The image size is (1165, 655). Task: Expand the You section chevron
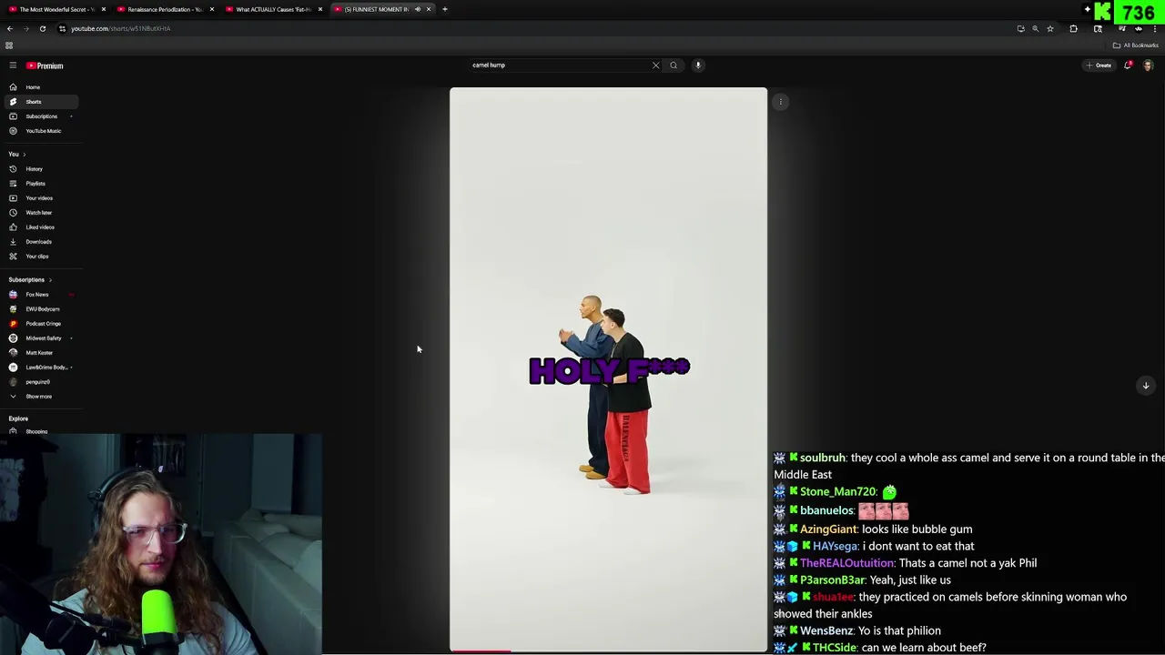(x=25, y=155)
